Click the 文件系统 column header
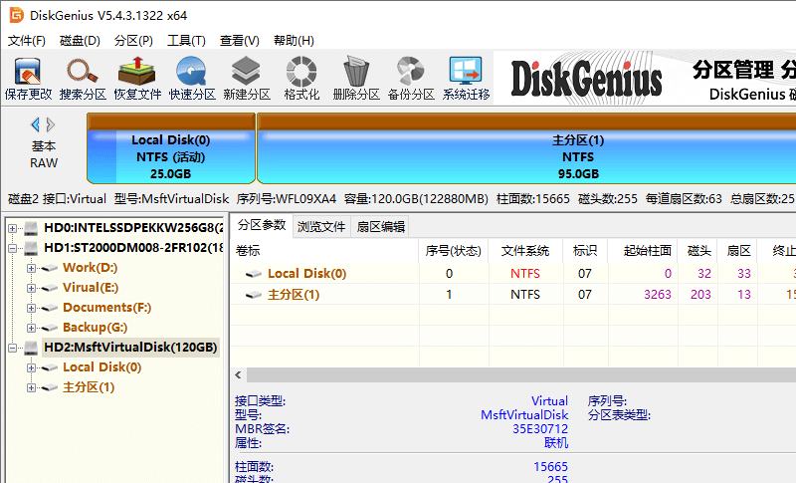The image size is (796, 483). click(525, 250)
